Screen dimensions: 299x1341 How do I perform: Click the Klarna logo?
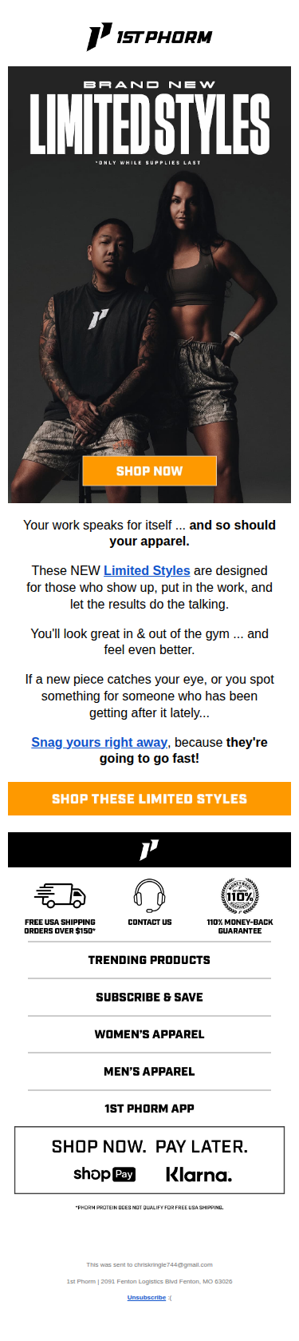[199, 1175]
